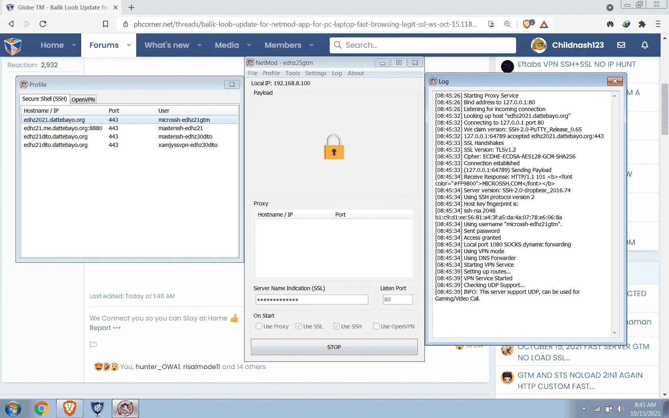Toggle the Use Proxy checkbox
This screenshot has width=669, height=418.
click(259, 326)
